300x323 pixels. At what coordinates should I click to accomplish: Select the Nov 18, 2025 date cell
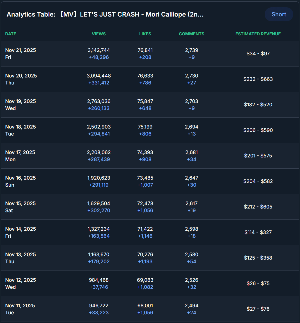(x=20, y=130)
